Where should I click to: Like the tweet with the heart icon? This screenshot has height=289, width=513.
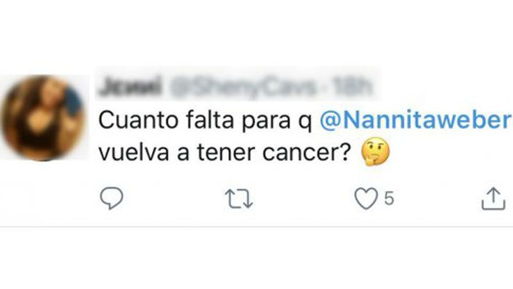(366, 198)
